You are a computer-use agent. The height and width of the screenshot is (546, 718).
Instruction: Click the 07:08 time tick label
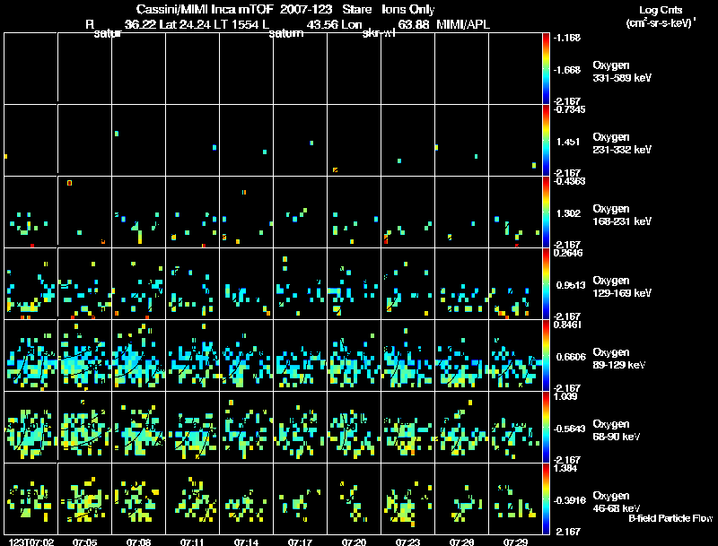click(x=138, y=542)
